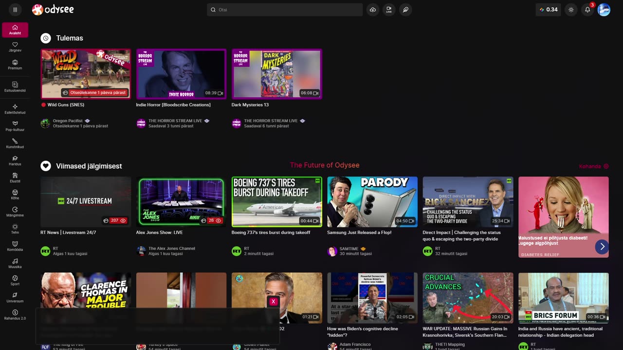
Task: Open title RT News | Livestream 24/7
Action: click(x=68, y=232)
